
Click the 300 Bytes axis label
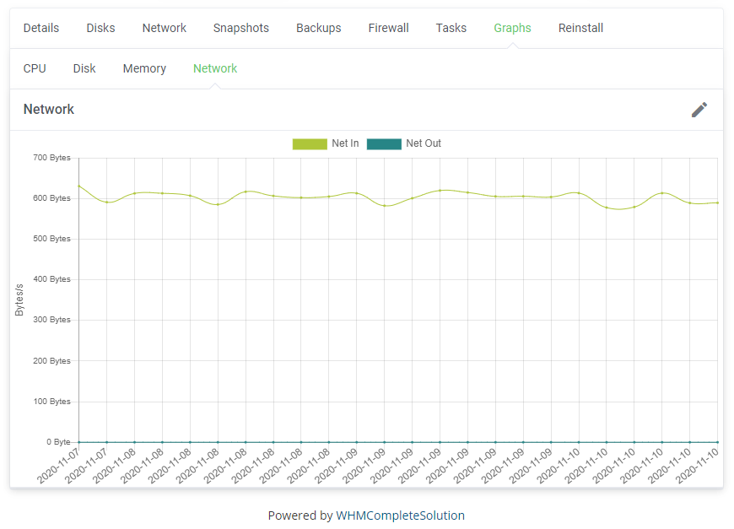point(51,320)
